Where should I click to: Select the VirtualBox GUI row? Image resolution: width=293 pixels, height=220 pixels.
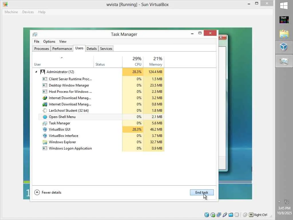101,129
